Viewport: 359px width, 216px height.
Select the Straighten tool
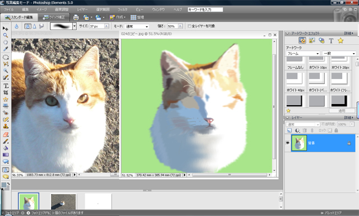[x=6, y=106]
